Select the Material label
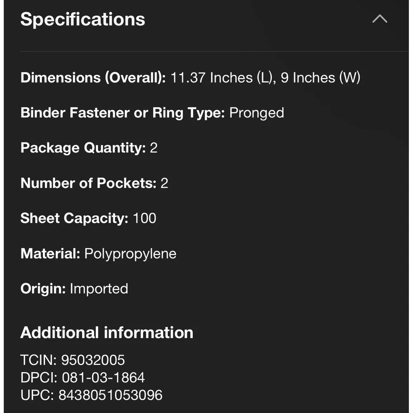 coord(50,254)
